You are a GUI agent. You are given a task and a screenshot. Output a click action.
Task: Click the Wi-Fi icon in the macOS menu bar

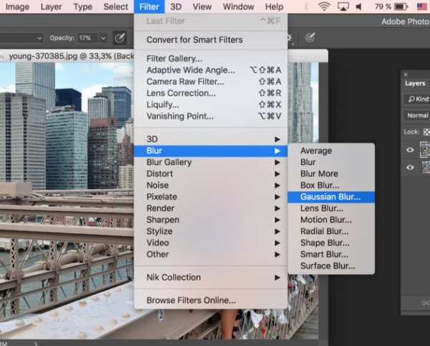coord(324,6)
